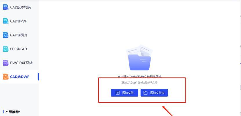Click the large blue folder illustration
Screen dimensions: 241x116
point(139,58)
